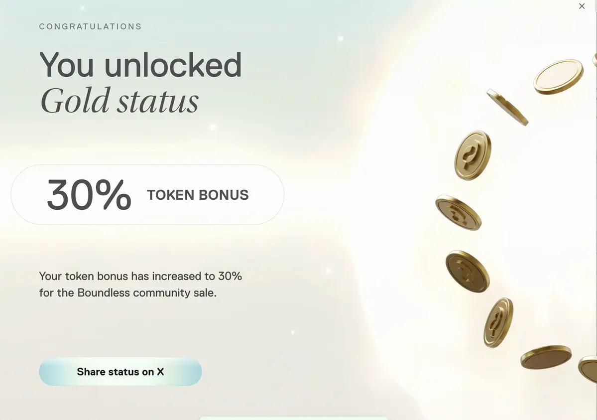The width and height of the screenshot is (597, 420).
Task: Click the X logo inside share button
Action: click(160, 372)
